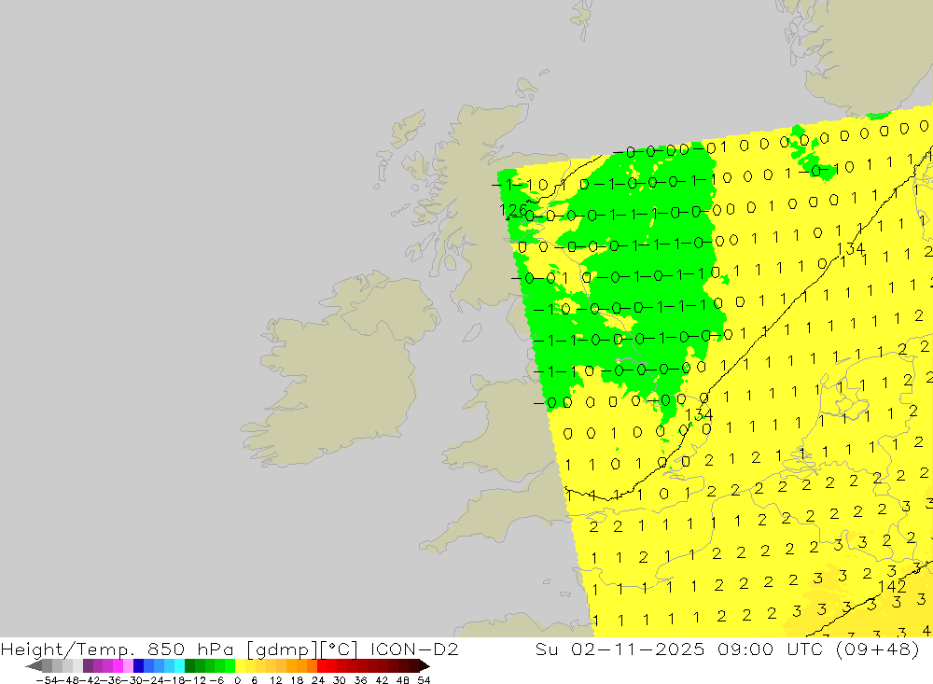Click the 'Height/Temp. 850 hPa' title text
Screen dimensions: 933x684
click(118, 649)
